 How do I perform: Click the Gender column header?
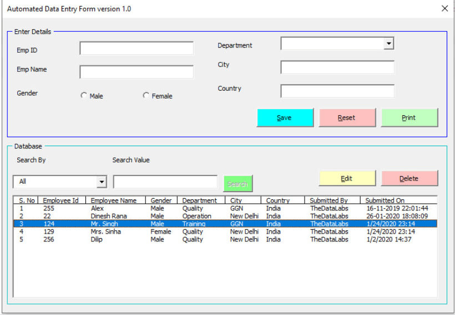point(161,200)
